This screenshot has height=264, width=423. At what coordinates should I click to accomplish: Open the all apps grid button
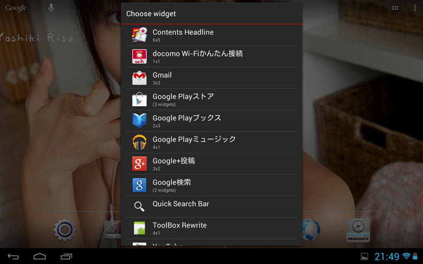395,8
